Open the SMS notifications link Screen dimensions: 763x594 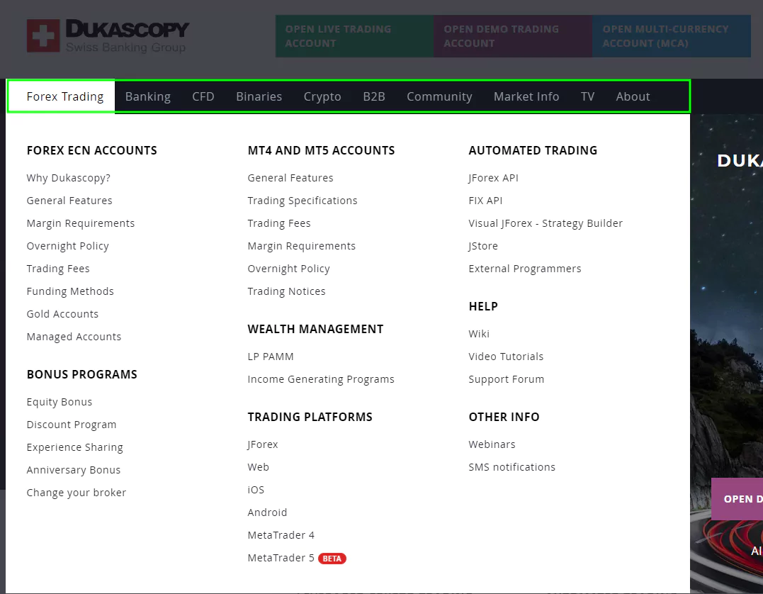click(512, 467)
